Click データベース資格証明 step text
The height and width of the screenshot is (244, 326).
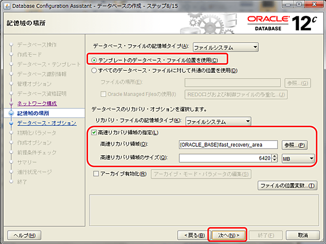click(x=42, y=93)
